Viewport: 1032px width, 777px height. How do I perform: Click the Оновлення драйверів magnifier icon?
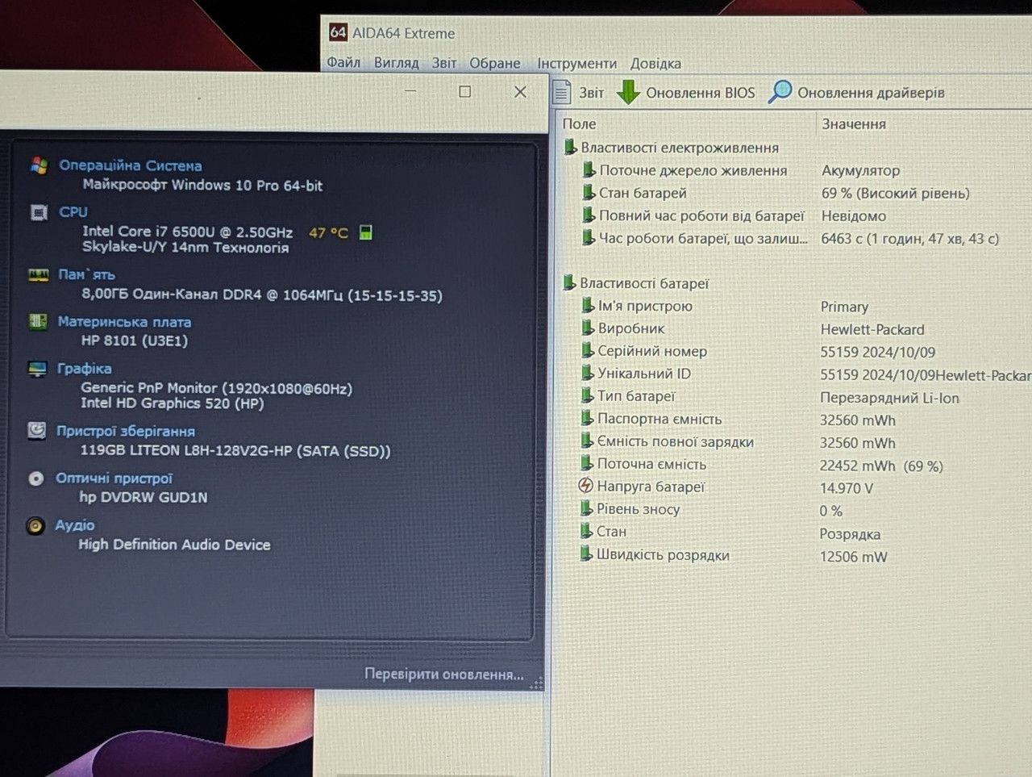[780, 92]
